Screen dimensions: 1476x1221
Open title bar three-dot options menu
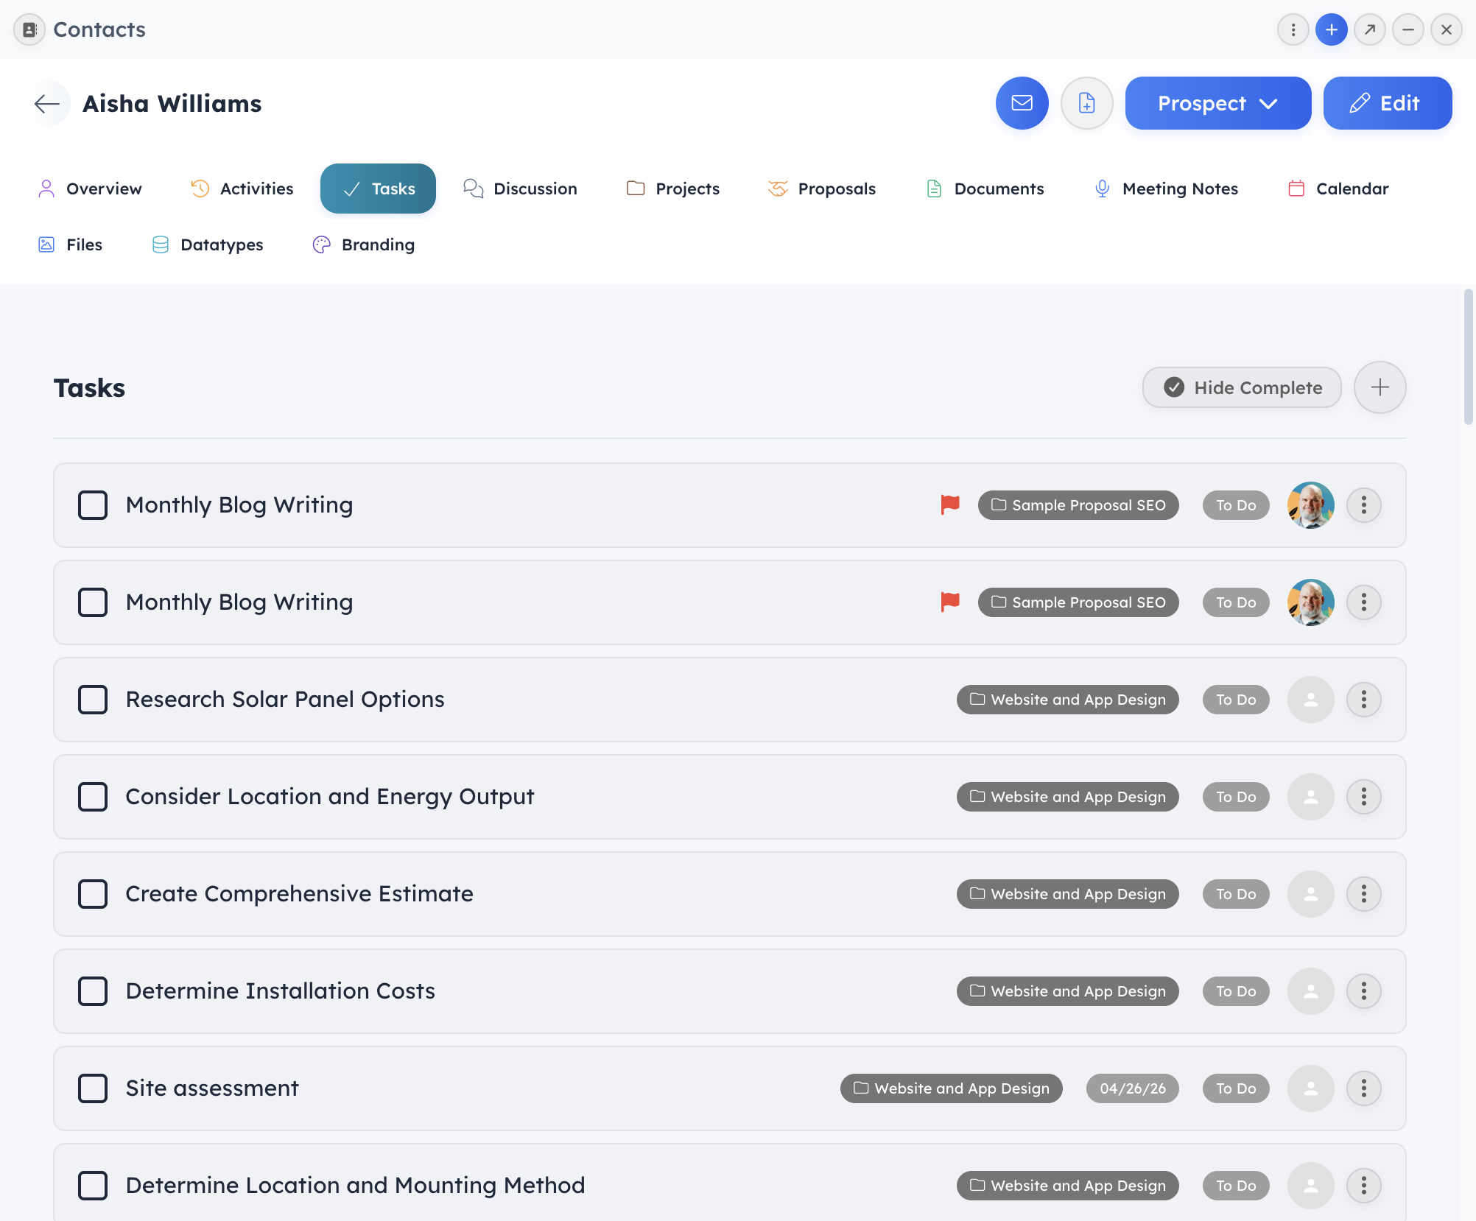coord(1293,29)
